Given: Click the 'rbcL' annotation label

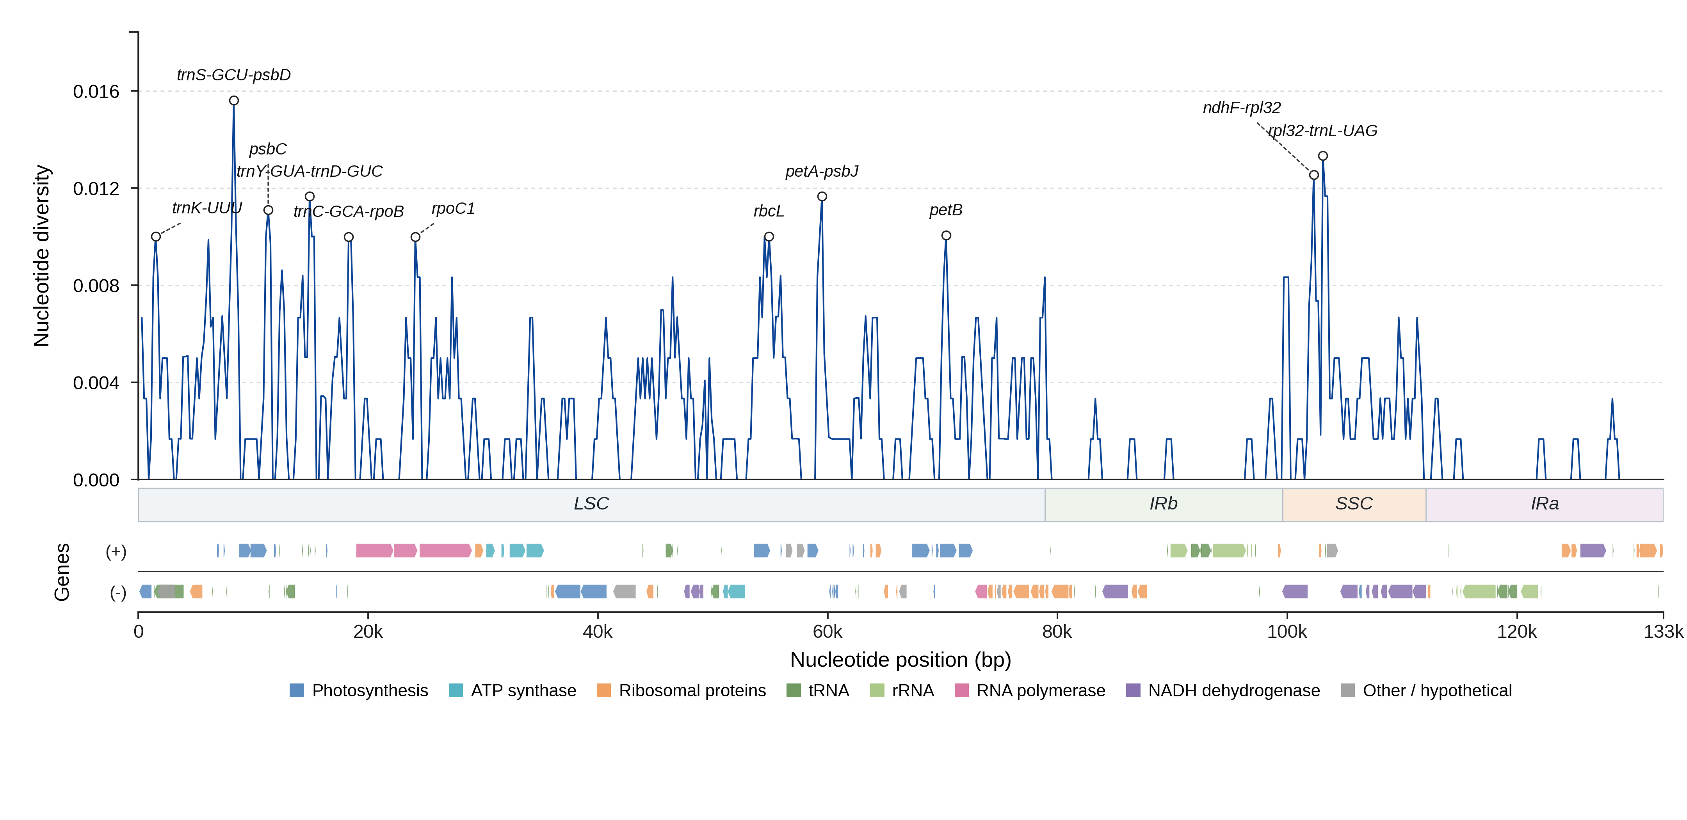Looking at the screenshot, I should click(769, 211).
